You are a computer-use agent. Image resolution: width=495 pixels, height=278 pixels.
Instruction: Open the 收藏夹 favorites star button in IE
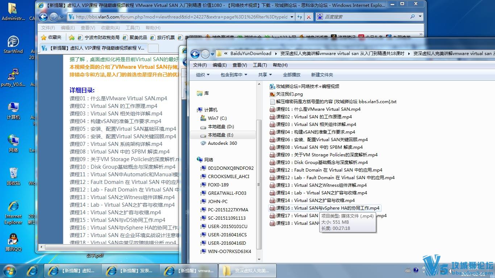(51, 37)
